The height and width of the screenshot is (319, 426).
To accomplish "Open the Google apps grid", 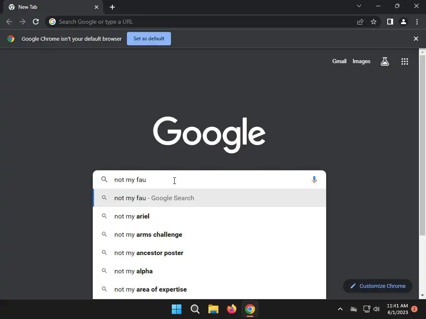I will [x=405, y=61].
